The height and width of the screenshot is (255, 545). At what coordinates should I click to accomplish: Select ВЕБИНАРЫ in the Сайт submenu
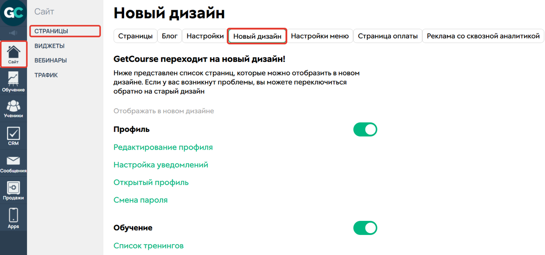coord(51,60)
